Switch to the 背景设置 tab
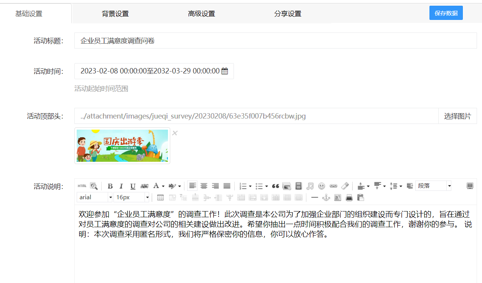Image resolution: width=482 pixels, height=283 pixels. coord(115,14)
